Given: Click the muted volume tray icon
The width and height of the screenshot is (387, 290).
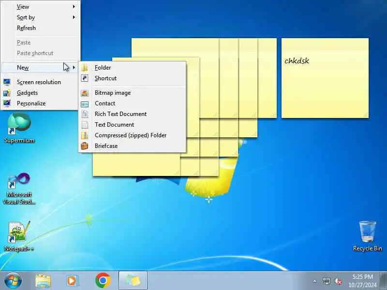Looking at the screenshot, I should point(338,281).
